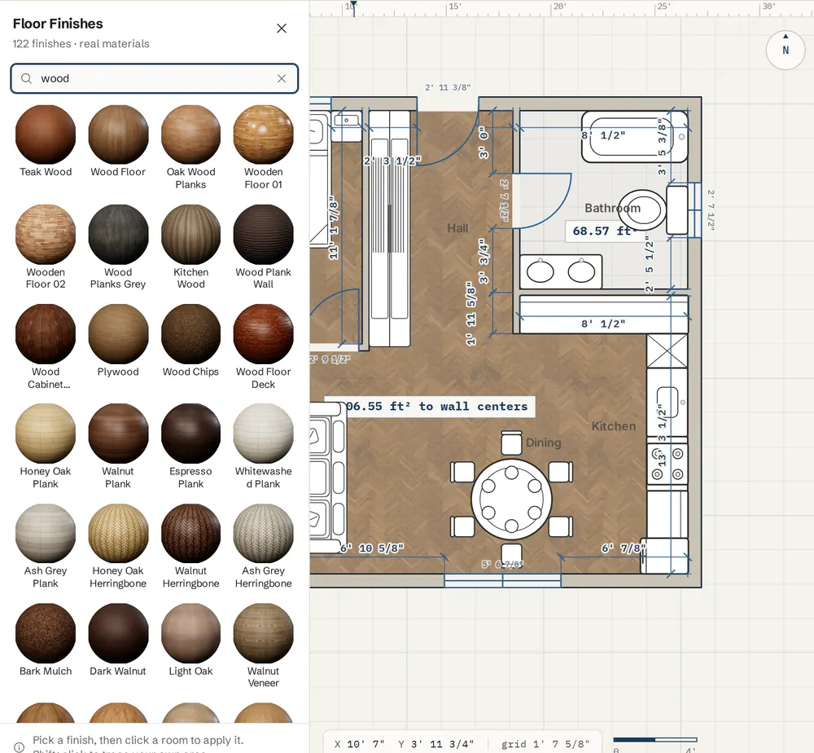Viewport: 814px width, 753px height.
Task: Focus the finishes search field
Action: (154, 78)
